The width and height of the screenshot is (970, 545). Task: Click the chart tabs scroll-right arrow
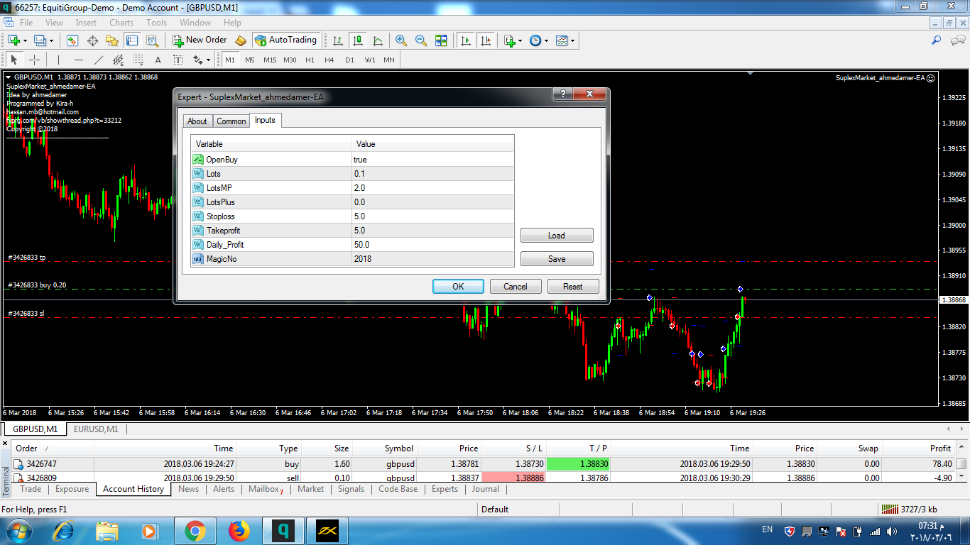pos(961,429)
